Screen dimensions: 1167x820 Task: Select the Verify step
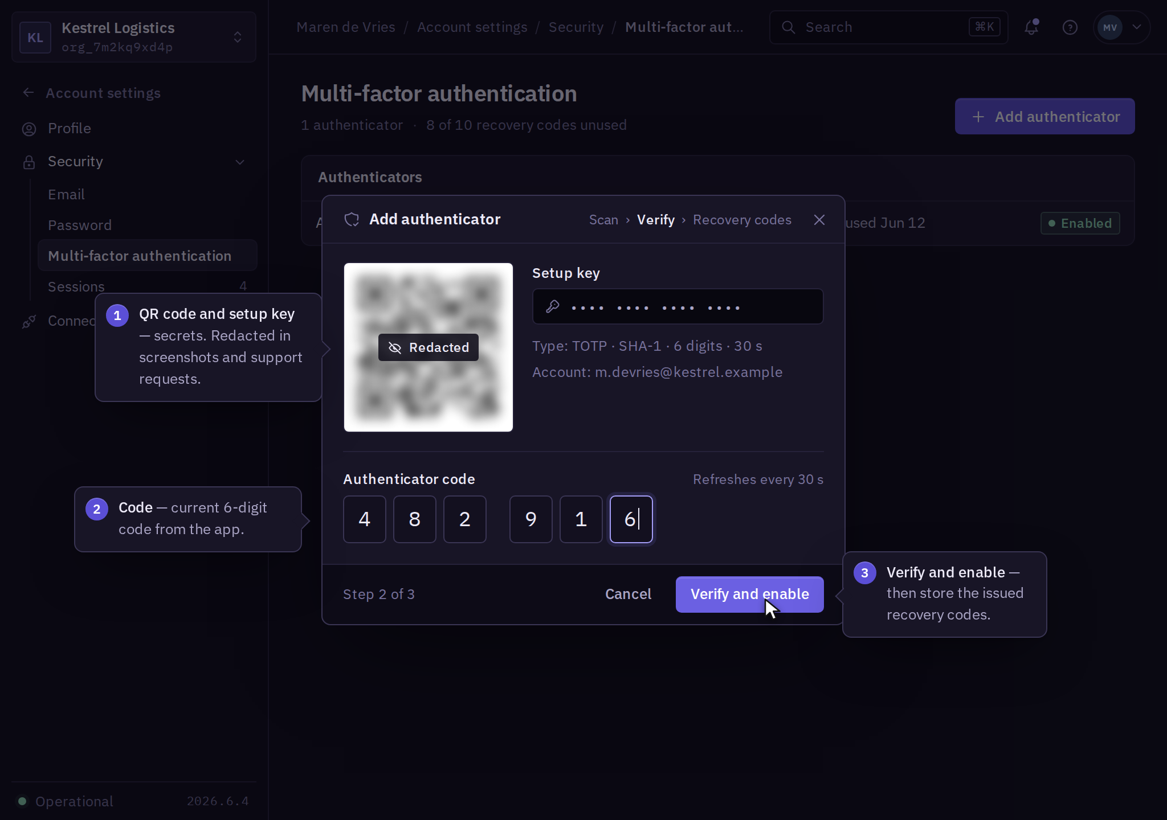[656, 220]
